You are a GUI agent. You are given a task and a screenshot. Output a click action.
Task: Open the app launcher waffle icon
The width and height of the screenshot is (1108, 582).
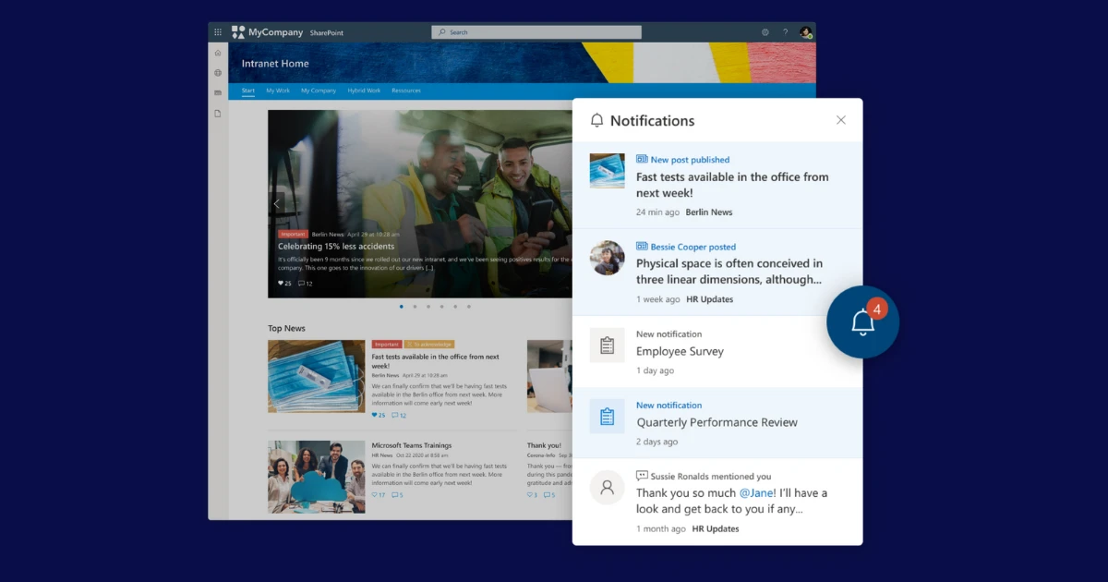pos(218,31)
